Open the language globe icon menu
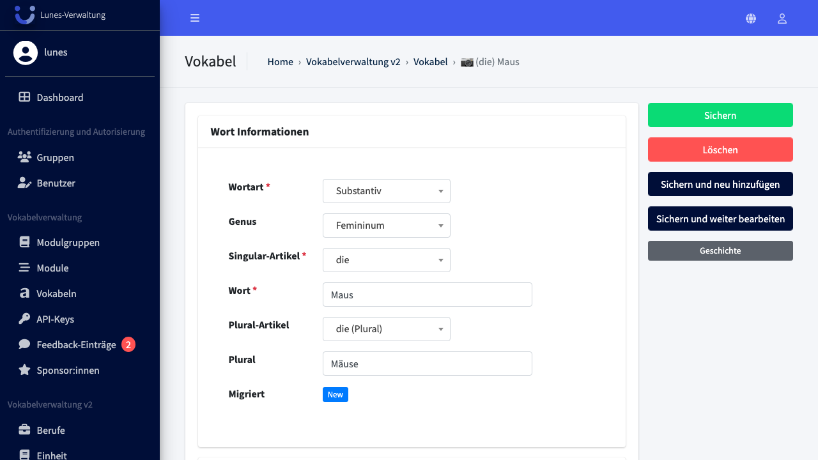This screenshot has width=818, height=460. [751, 19]
